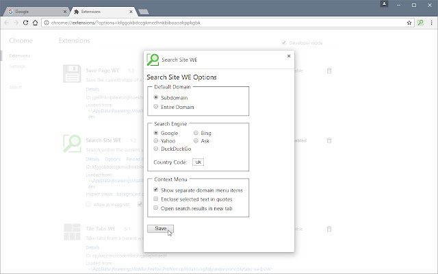The width and height of the screenshot is (438, 274).
Task: Open a new tab
Action: [x=144, y=12]
